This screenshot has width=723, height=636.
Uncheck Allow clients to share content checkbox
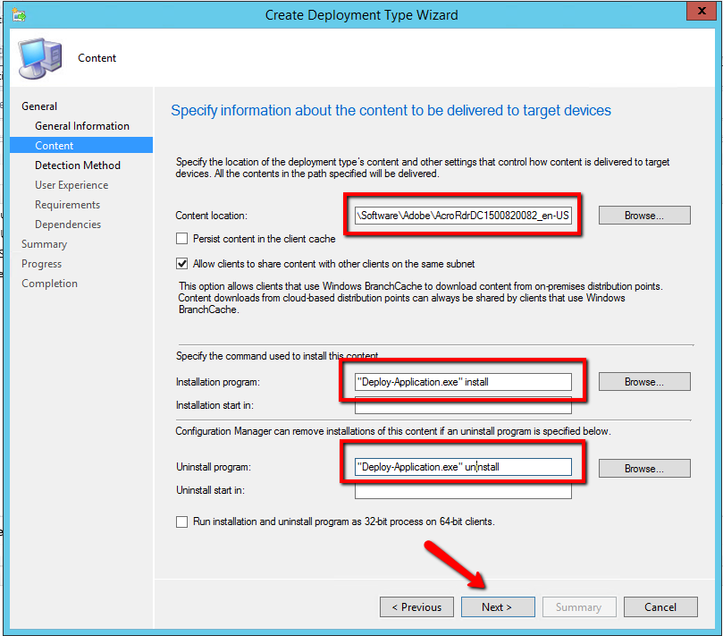[x=182, y=264]
